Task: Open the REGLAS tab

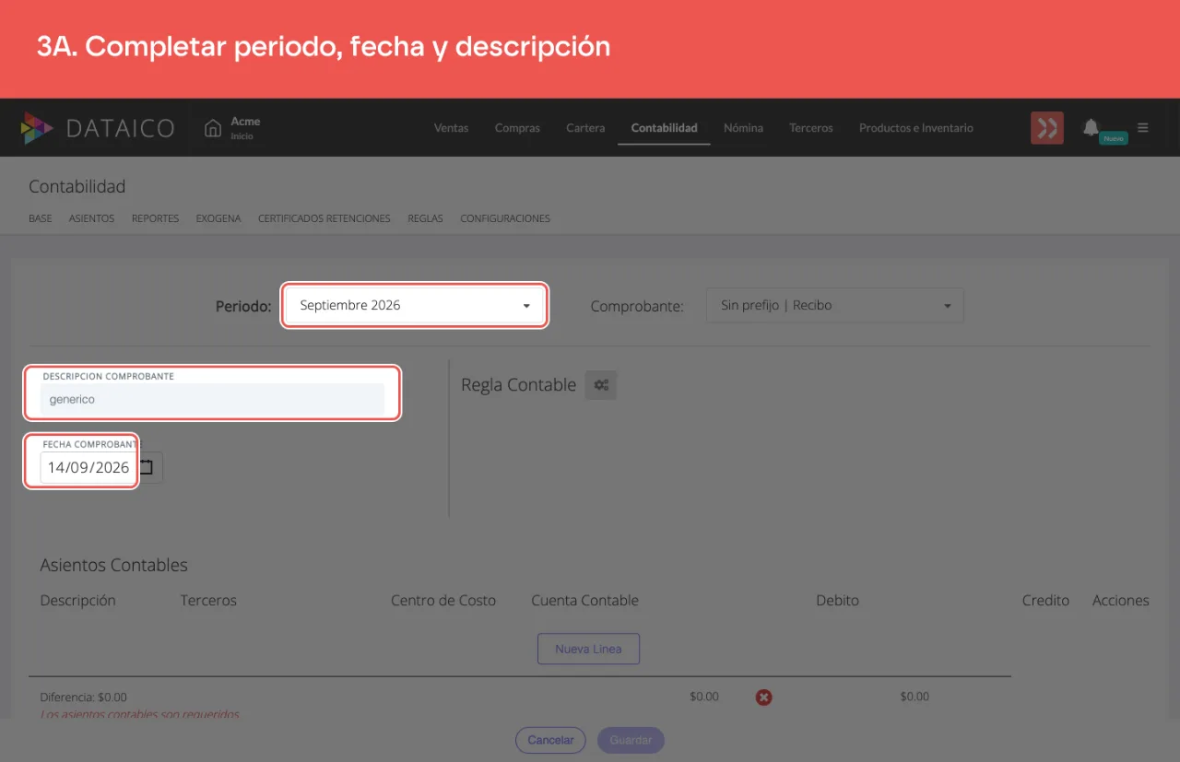Action: point(425,218)
